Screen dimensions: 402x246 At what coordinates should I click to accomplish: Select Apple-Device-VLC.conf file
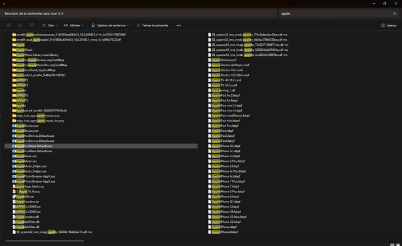coord(225,70)
